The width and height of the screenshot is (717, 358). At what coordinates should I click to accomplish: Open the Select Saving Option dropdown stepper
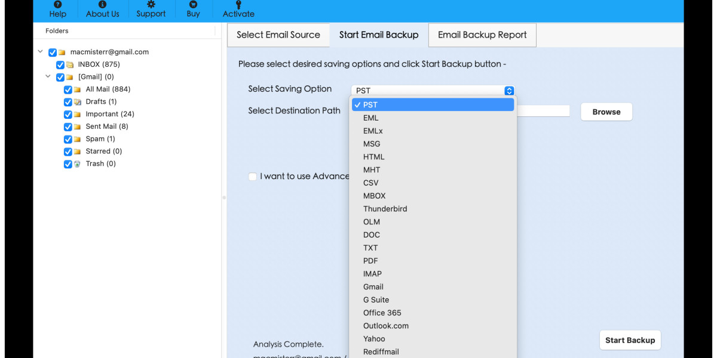[x=509, y=90]
